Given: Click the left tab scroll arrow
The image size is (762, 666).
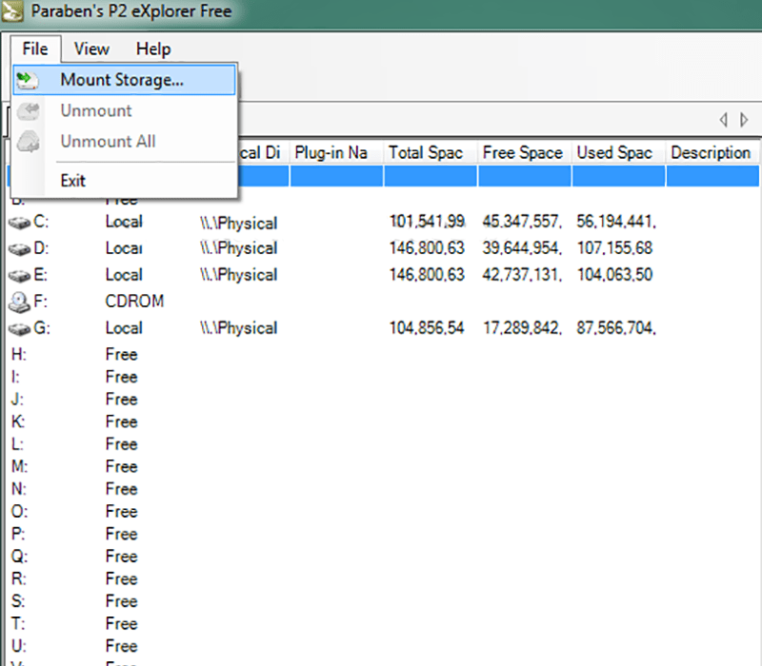Looking at the screenshot, I should click(x=724, y=120).
